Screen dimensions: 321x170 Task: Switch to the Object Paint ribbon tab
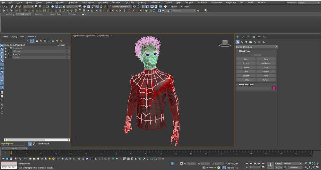56,14
